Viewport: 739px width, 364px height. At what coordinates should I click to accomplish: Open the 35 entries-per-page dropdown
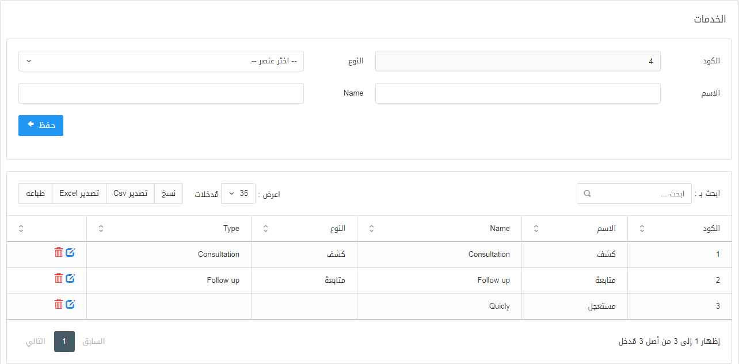tap(238, 194)
